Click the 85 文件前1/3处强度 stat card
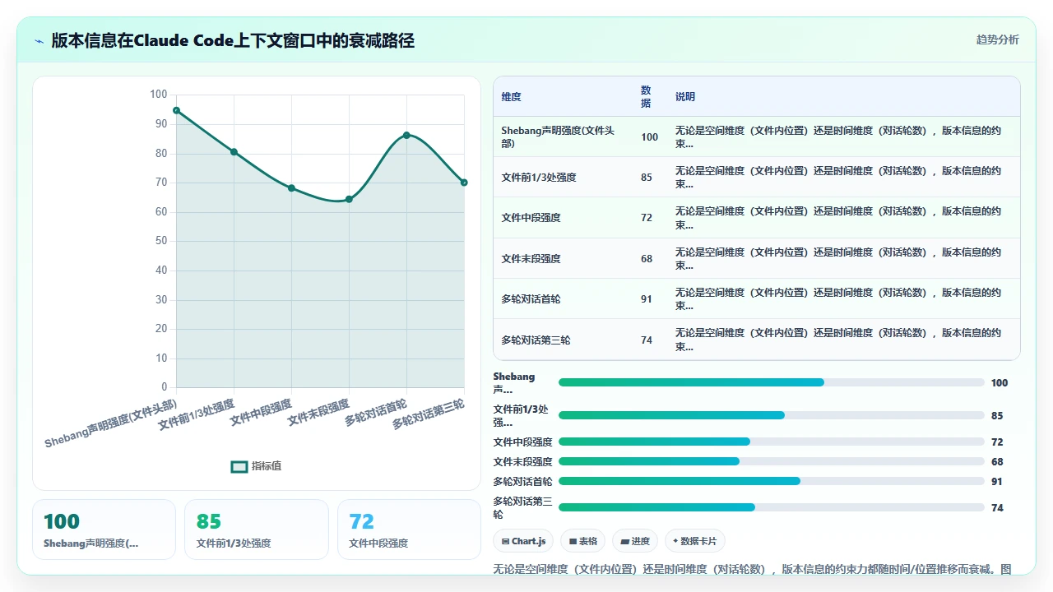Screen dimensions: 1053x592 click(257, 530)
